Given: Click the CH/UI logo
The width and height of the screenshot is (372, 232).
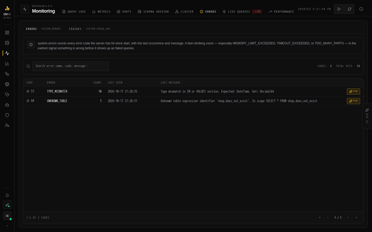Looking at the screenshot, I should click(x=7, y=11).
